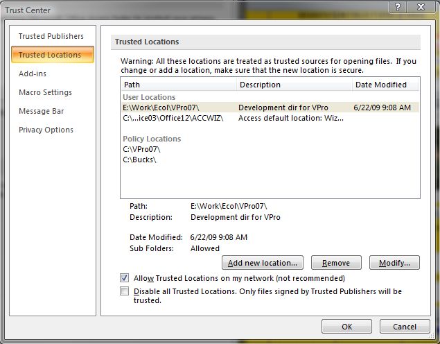Image resolution: width=440 pixels, height=344 pixels.
Task: Click the Help question mark icon
Action: click(x=398, y=7)
